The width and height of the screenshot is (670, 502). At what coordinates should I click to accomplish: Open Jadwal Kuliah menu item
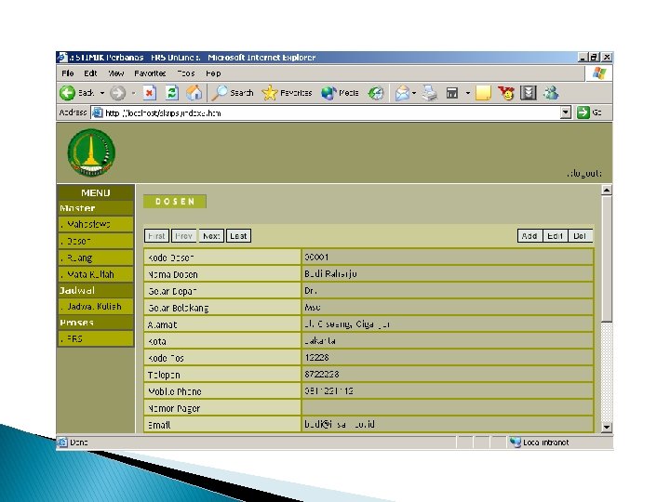pyautogui.click(x=96, y=307)
